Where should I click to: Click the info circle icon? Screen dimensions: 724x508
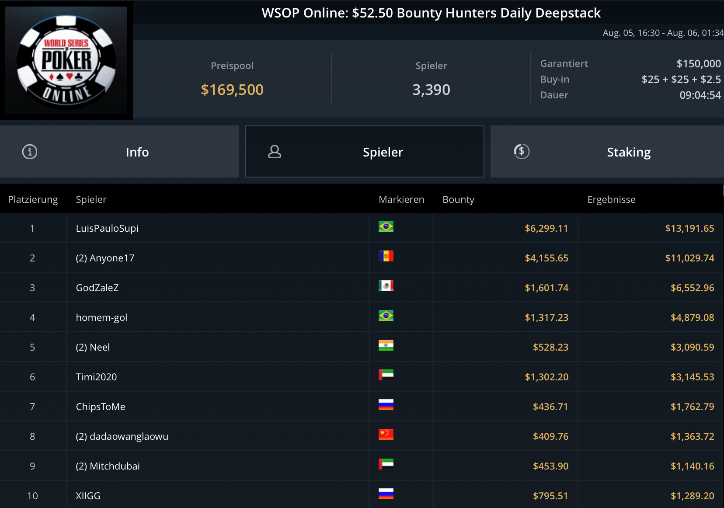tap(30, 152)
